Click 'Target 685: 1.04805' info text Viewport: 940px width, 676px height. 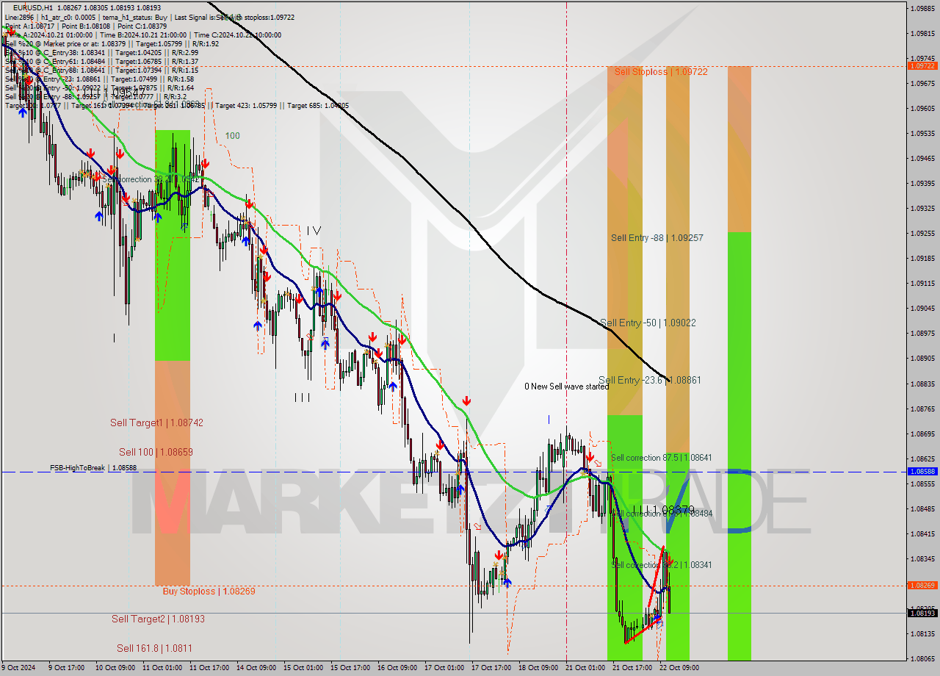[x=318, y=106]
